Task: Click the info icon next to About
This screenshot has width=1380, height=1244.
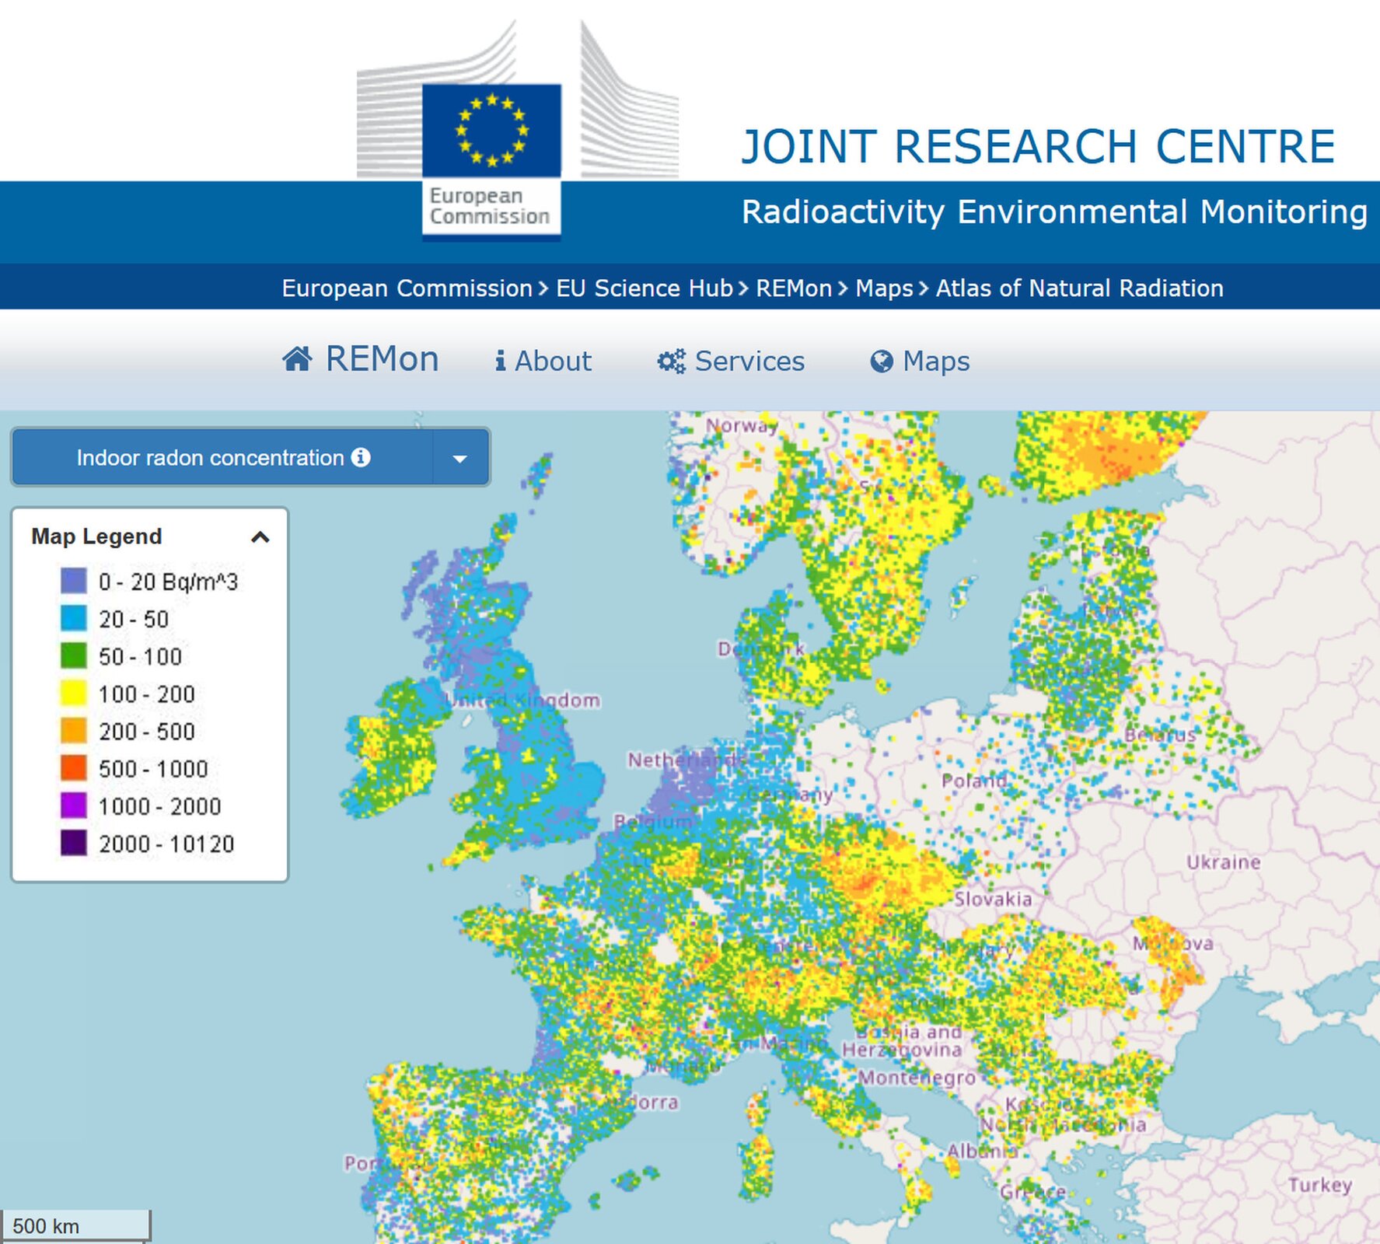Action: [501, 361]
